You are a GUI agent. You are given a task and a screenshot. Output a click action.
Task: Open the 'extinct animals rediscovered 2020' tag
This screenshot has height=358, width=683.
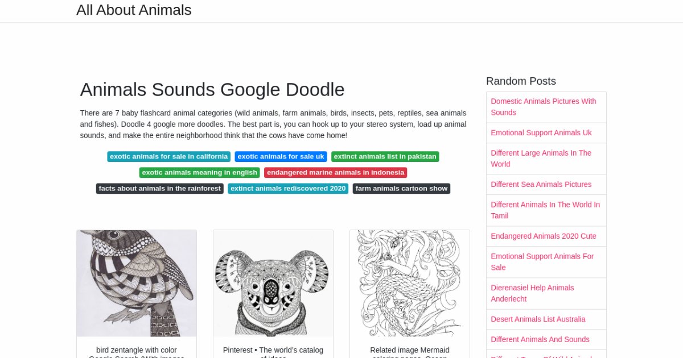coord(288,188)
